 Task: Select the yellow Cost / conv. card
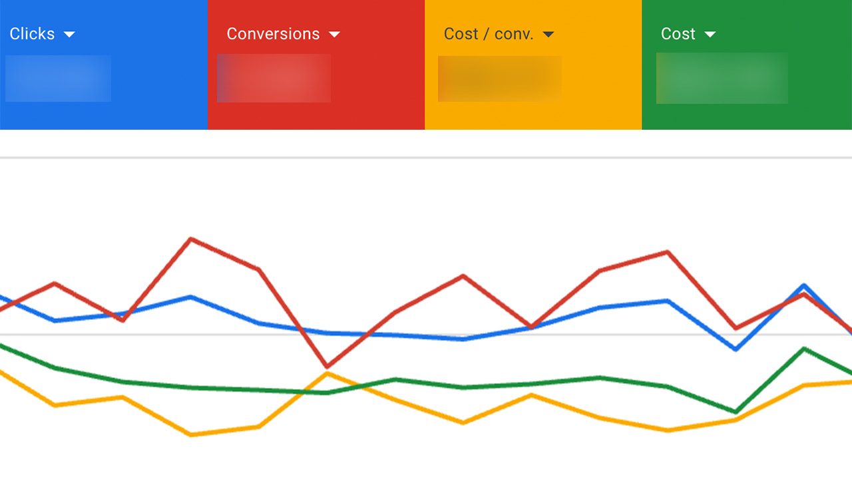(532, 64)
